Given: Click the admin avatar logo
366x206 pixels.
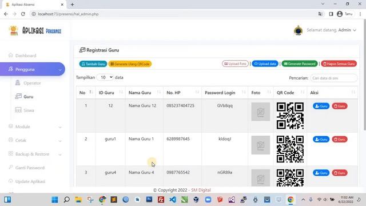Looking at the screenshot, I should click(x=298, y=30).
